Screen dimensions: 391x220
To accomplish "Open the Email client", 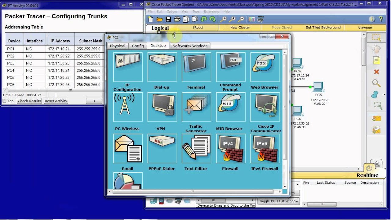I will pos(128,148).
